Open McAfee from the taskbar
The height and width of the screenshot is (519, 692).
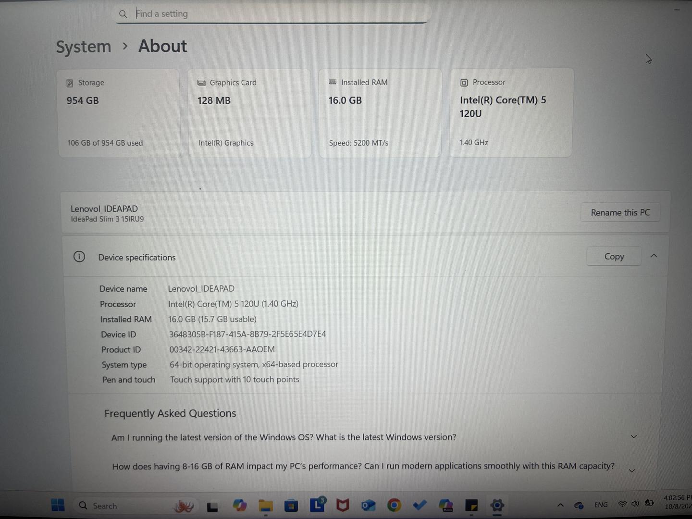point(343,505)
